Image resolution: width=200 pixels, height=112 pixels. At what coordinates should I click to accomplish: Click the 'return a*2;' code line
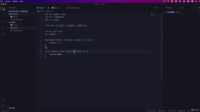pyautogui.click(x=56, y=54)
